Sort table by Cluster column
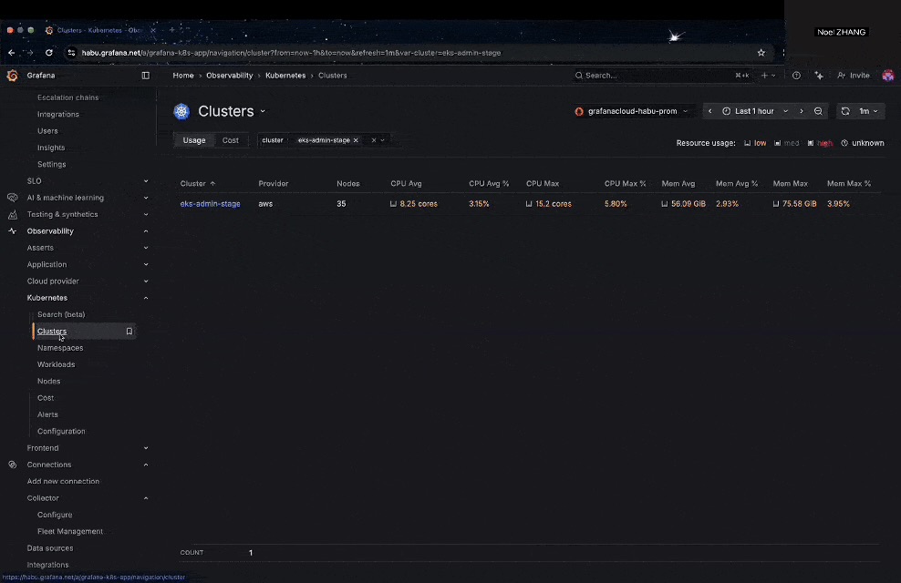901x583 pixels. click(198, 184)
